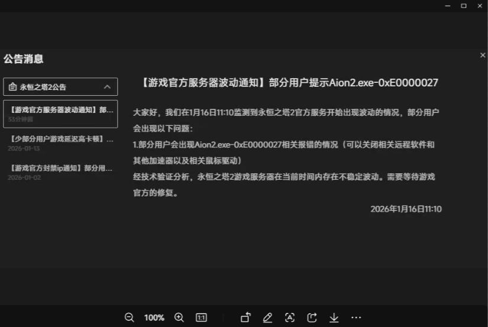Viewport: 488px width, 327px height.
Task: Share the image using the share icon
Action: point(312,318)
